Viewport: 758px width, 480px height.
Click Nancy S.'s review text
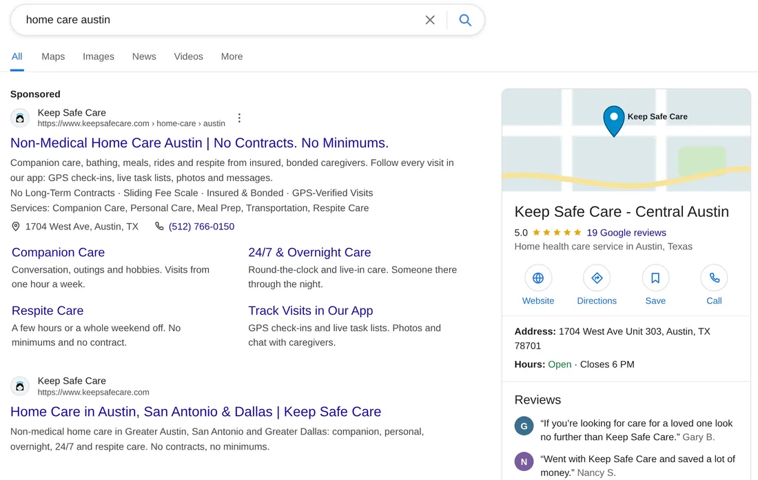[637, 466]
